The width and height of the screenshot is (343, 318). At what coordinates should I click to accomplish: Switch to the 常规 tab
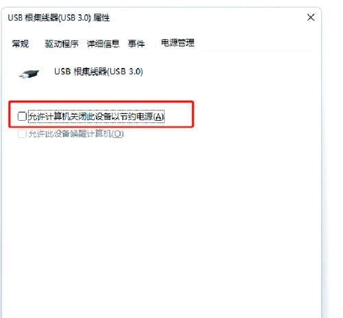(x=21, y=43)
